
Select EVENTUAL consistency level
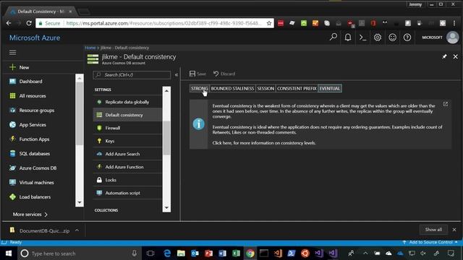330,88
